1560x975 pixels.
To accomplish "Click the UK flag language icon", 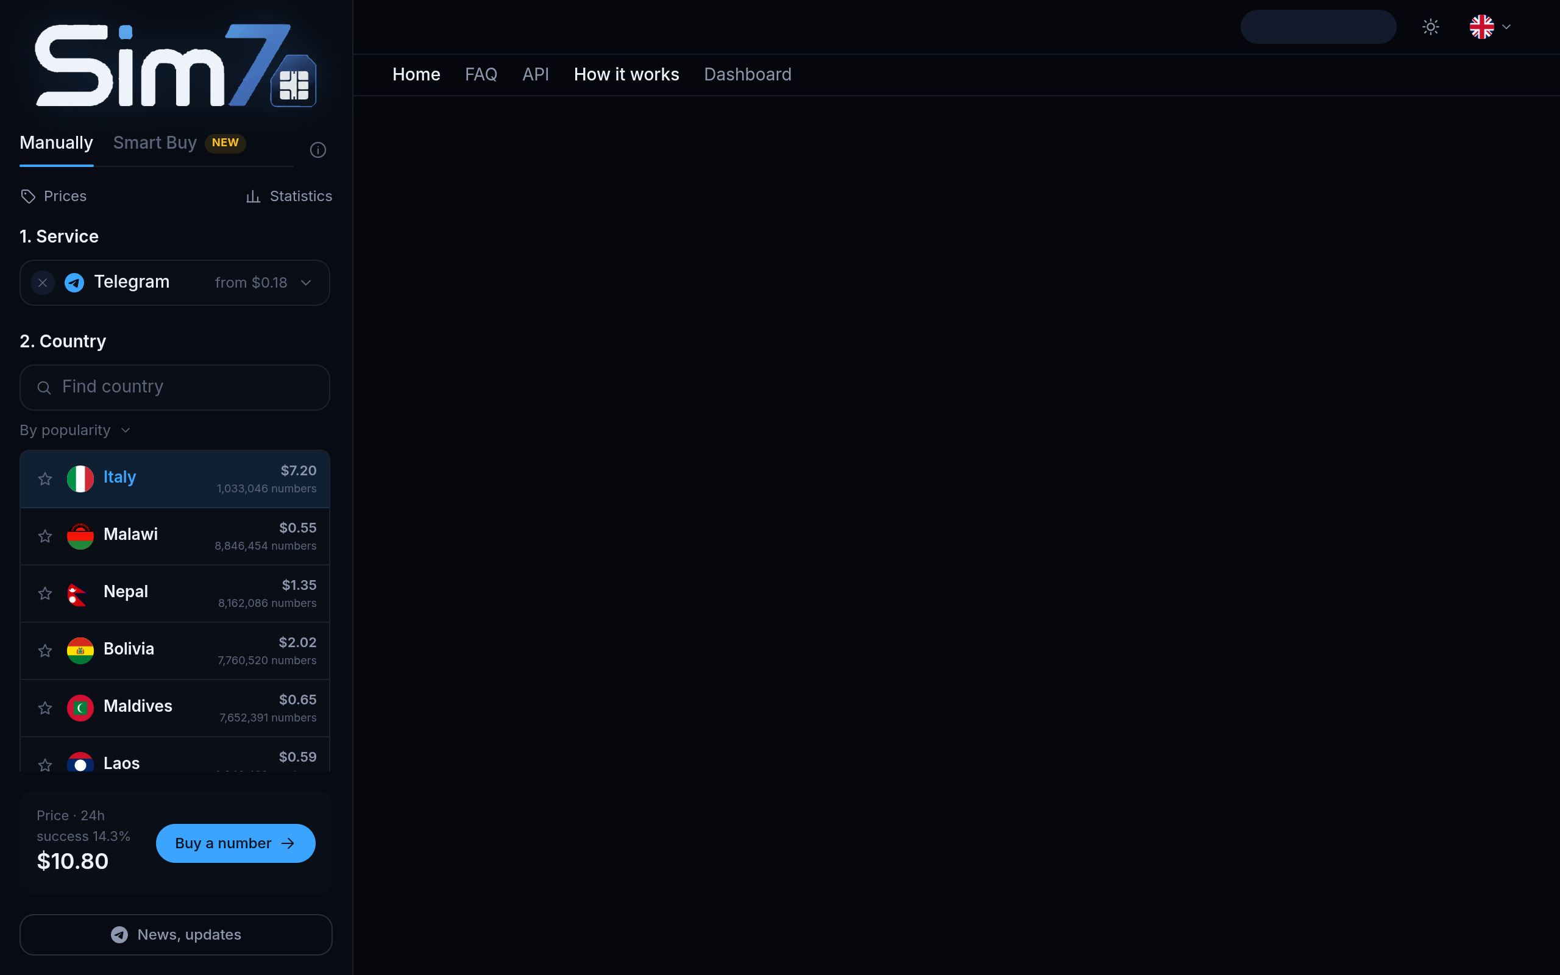I will click(x=1481, y=27).
